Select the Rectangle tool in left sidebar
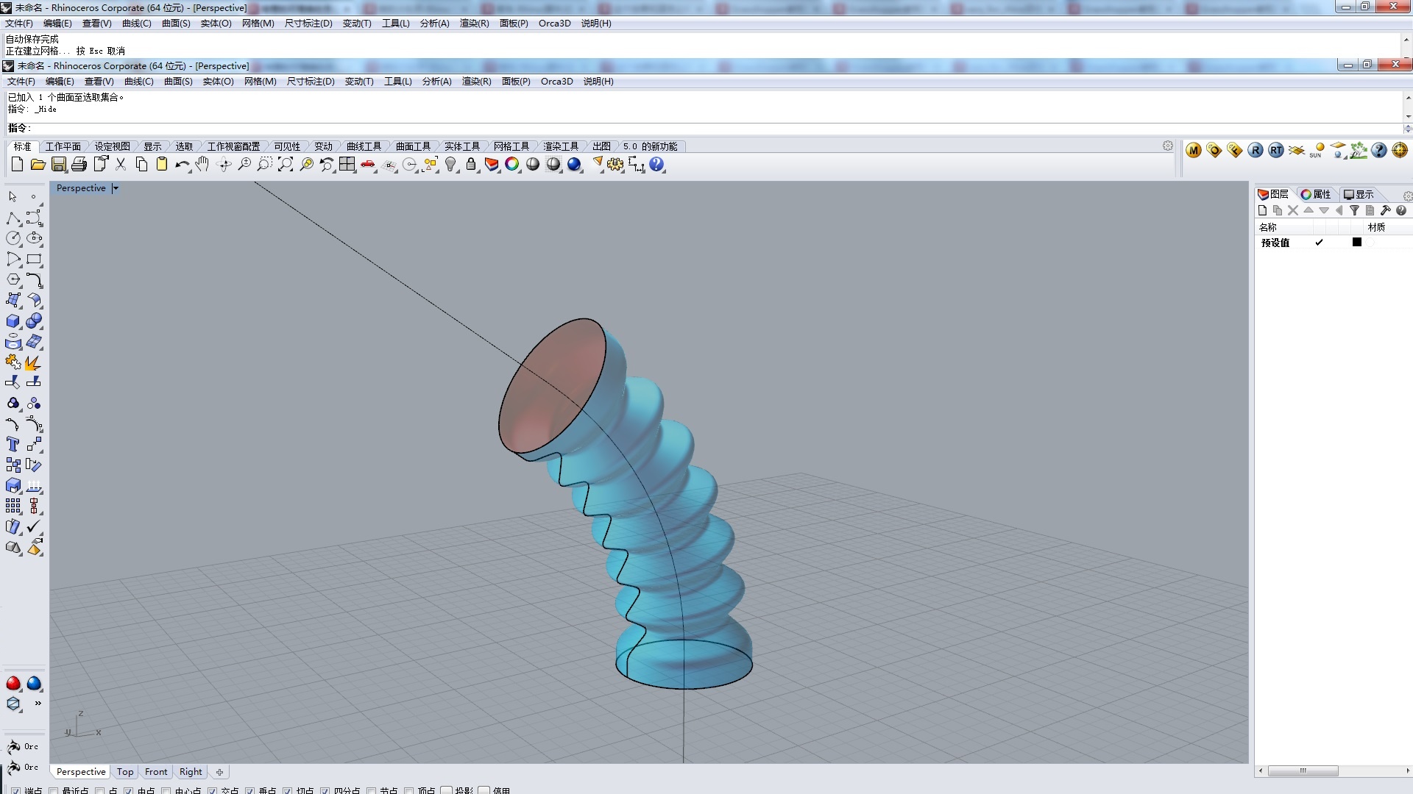The width and height of the screenshot is (1413, 794). [x=34, y=260]
